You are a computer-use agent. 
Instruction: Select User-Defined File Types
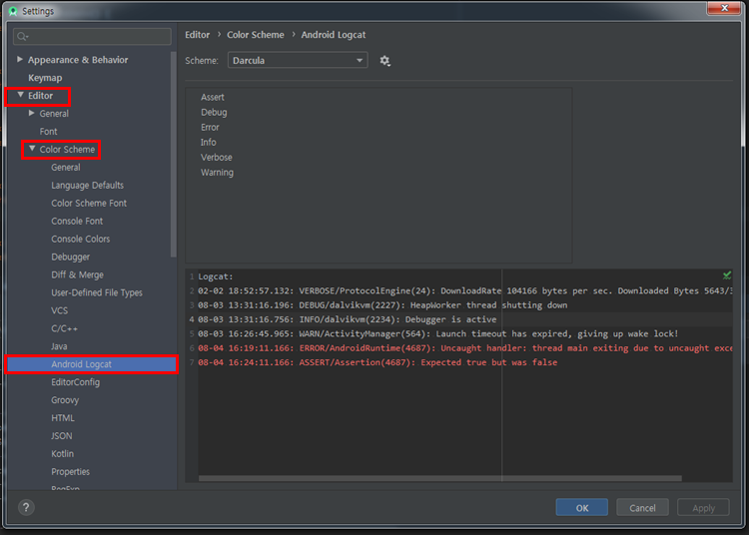[x=97, y=292]
